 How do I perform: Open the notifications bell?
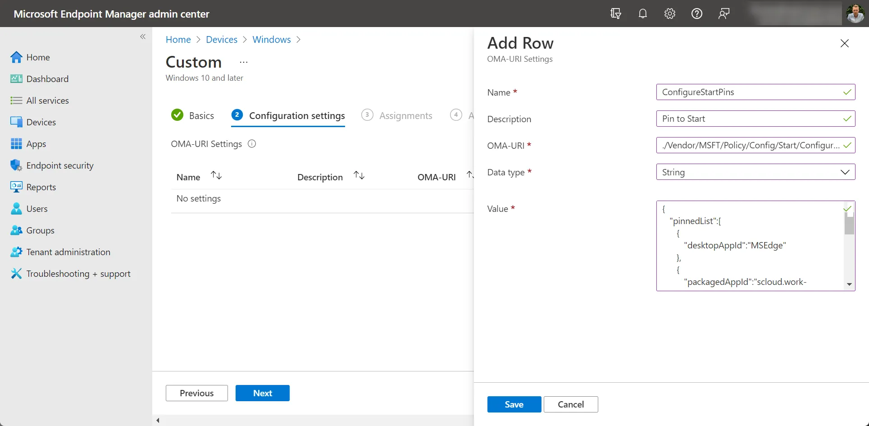pyautogui.click(x=643, y=14)
